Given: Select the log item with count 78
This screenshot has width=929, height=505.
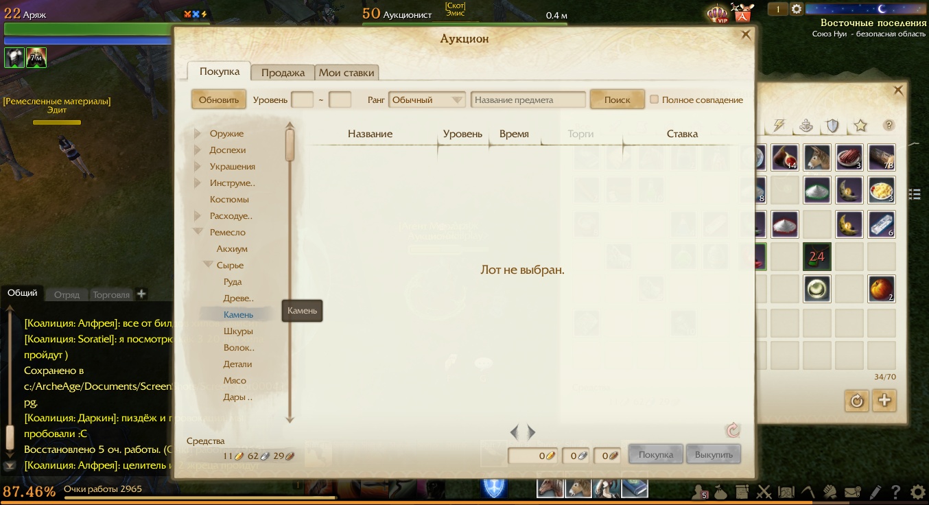Looking at the screenshot, I should point(881,157).
